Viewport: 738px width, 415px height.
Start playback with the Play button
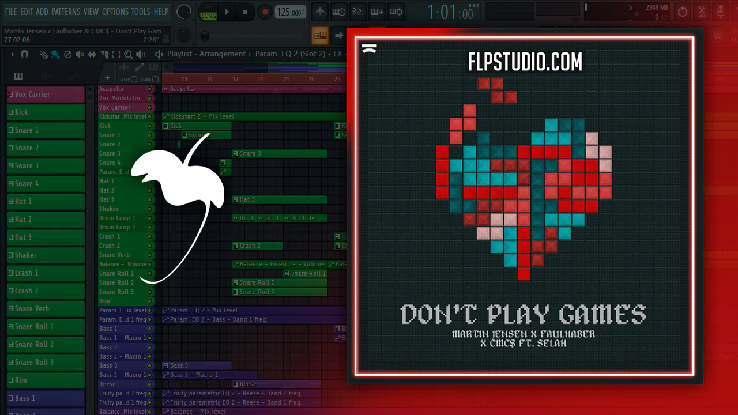227,12
